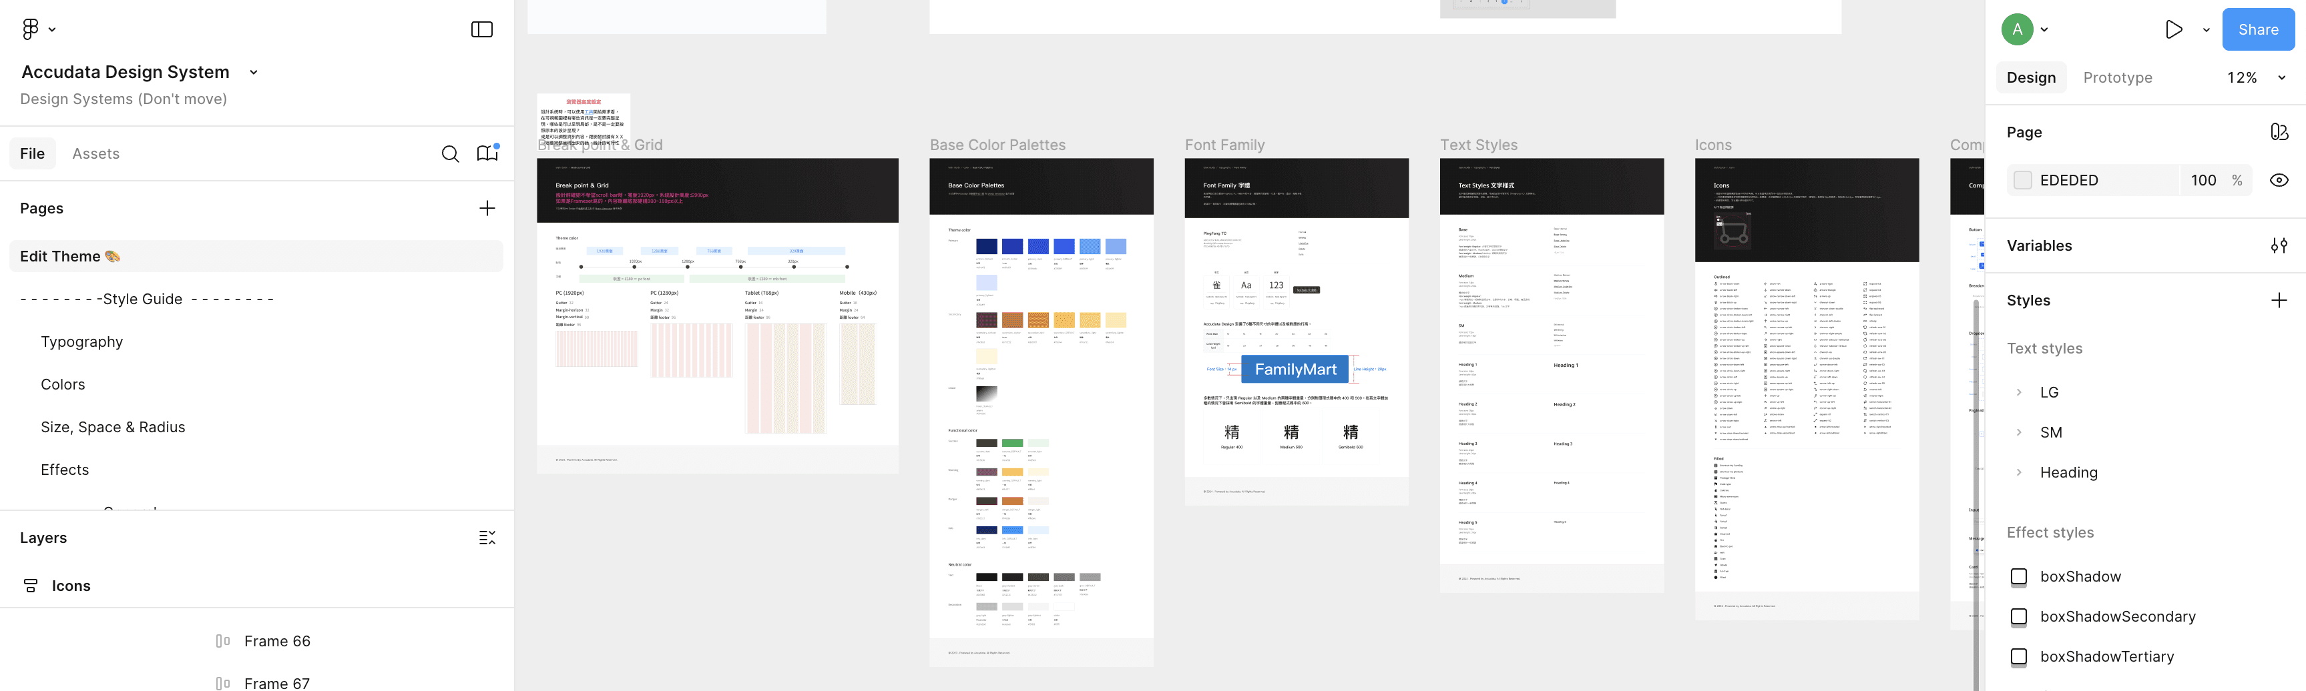Click the Share button
This screenshot has height=691, width=2306.
coord(2258,29)
